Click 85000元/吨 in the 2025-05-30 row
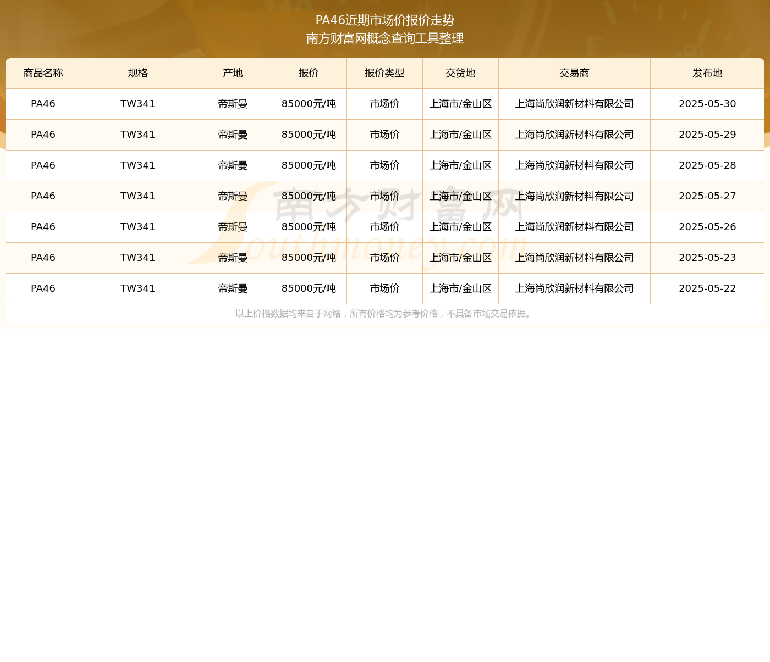The image size is (770, 662). point(309,104)
